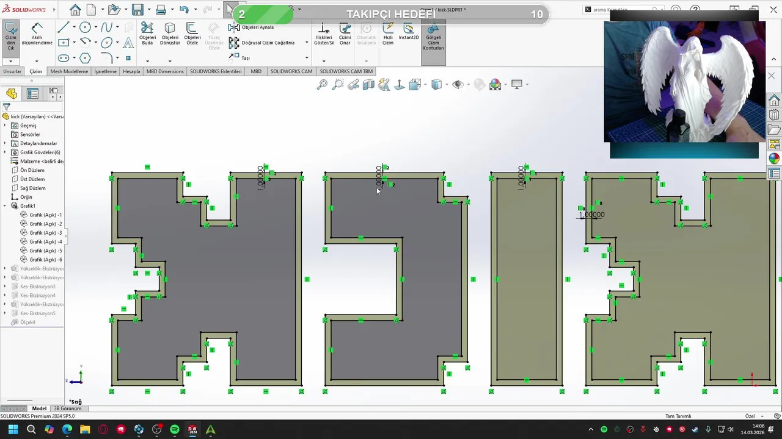Viewport: 782px width, 439px height.
Task: Click Çizimi Onar repair sketch tool
Action: (345, 34)
